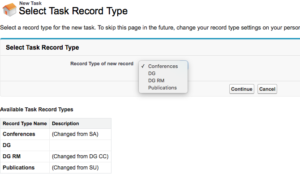
Task: Click the 'Select Task Record Type' section header
Action: [x=42, y=47]
